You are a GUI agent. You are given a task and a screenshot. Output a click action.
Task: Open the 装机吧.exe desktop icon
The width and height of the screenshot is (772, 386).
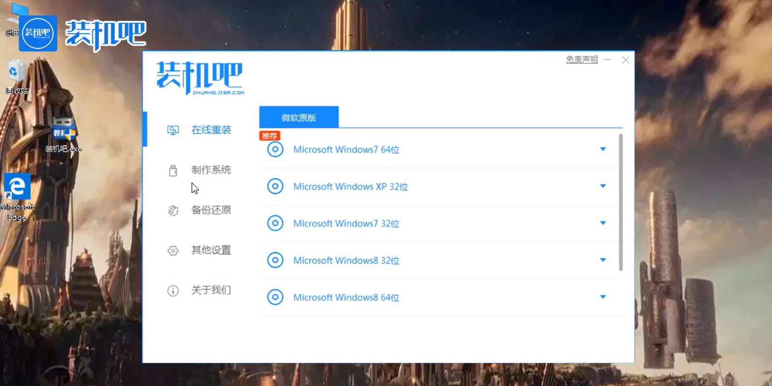[x=63, y=135]
